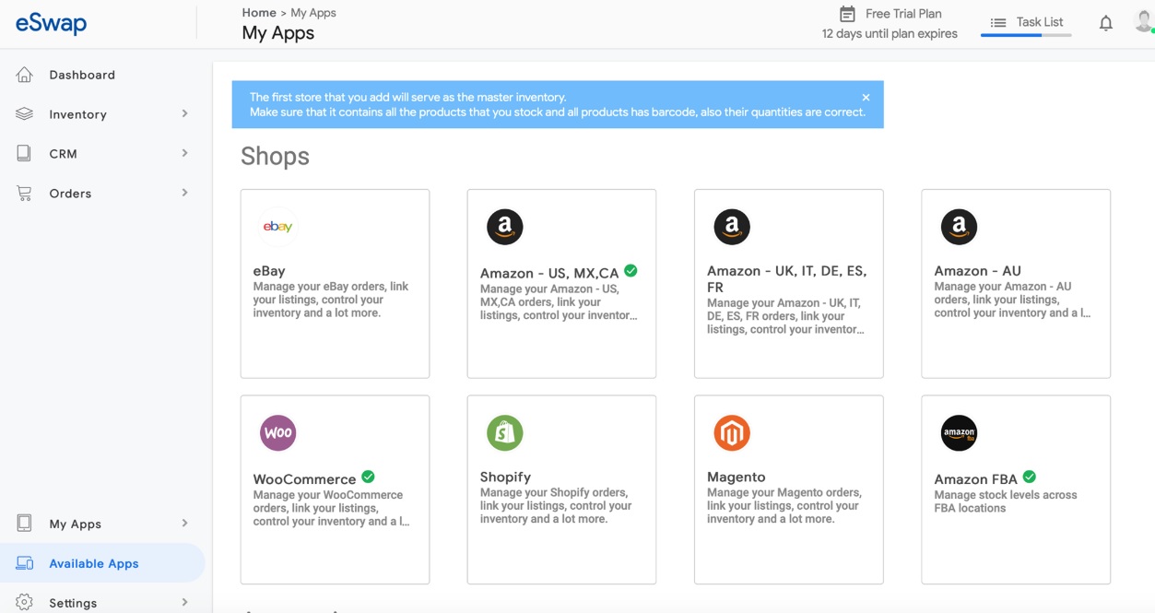Expand the Orders sidebar submenu
The height and width of the screenshot is (613, 1155).
point(184,193)
